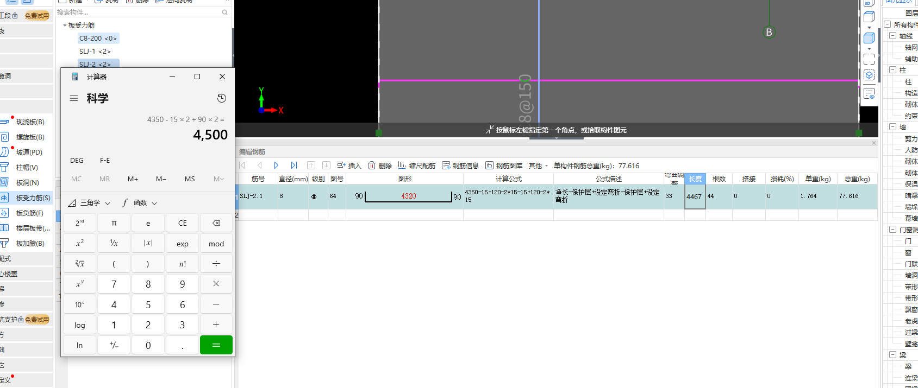Expand the 其他 dropdown in rebar toolbar
Image resolution: width=918 pixels, height=388 pixels.
point(538,166)
